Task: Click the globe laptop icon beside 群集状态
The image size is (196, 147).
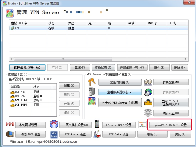Action: pos(148,92)
